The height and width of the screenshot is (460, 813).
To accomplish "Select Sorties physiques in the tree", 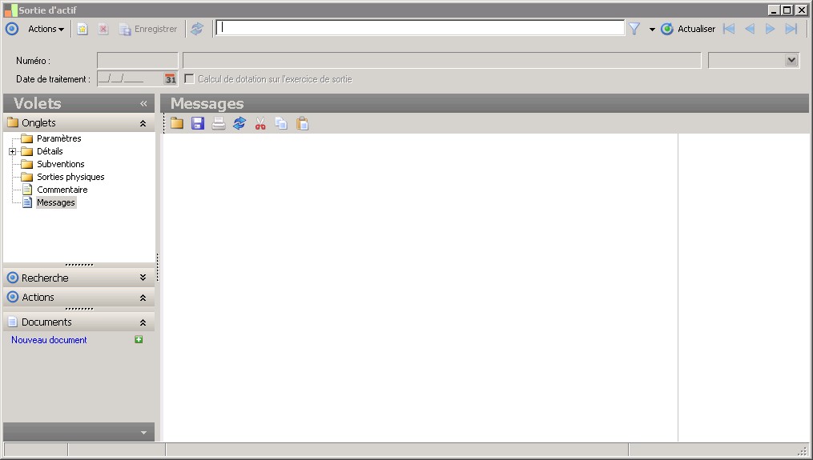I will pyautogui.click(x=70, y=177).
